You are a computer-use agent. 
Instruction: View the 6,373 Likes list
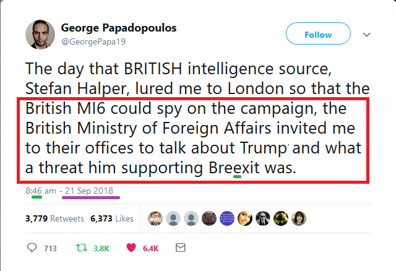[x=112, y=218]
